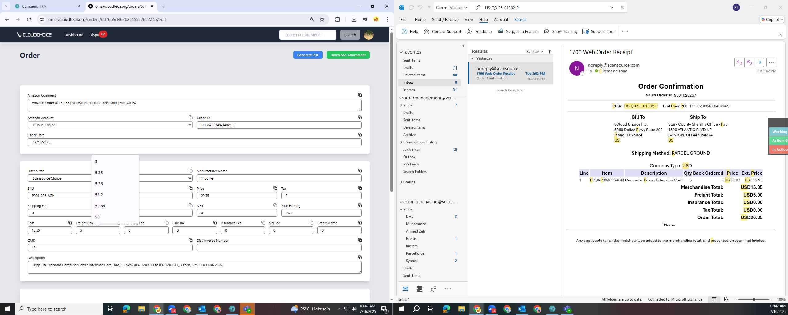This screenshot has width=788, height=315.
Task: Open Ingram folder under Favorites
Action: click(x=430, y=90)
